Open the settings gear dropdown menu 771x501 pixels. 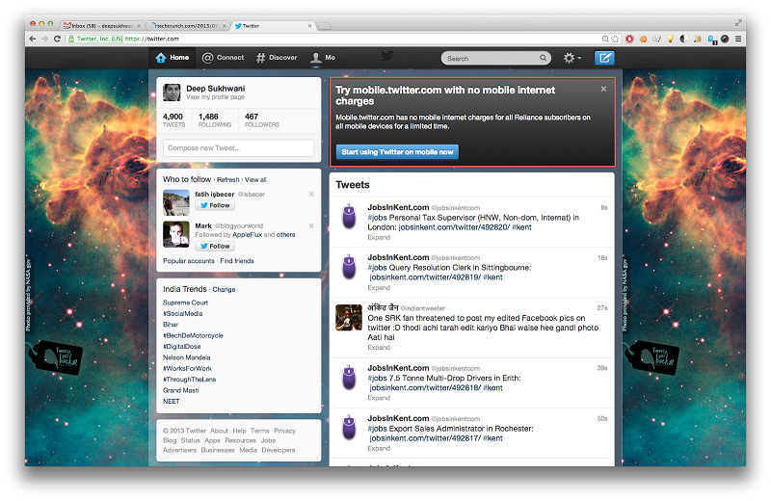click(572, 58)
